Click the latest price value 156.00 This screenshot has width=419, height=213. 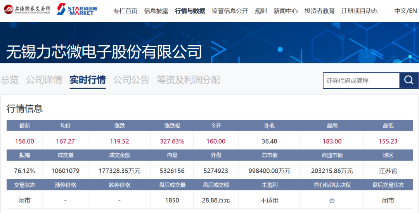click(24, 141)
